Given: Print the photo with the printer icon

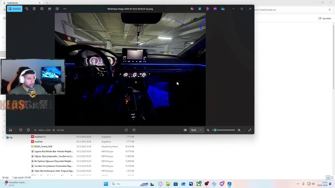Looking at the screenshot, I should pos(42,9).
